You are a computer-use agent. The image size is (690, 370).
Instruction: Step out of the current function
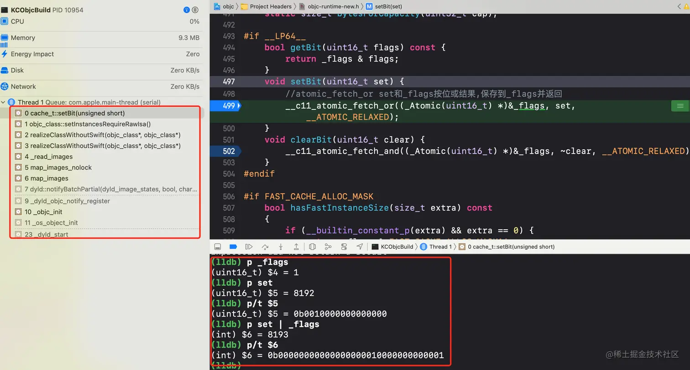click(x=296, y=247)
